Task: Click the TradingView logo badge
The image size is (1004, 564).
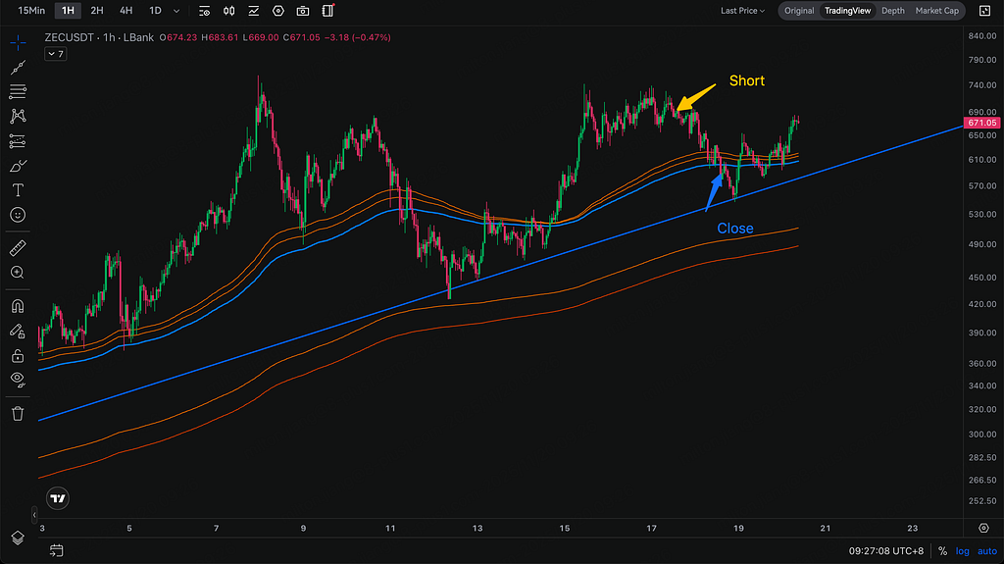Action: coord(58,498)
